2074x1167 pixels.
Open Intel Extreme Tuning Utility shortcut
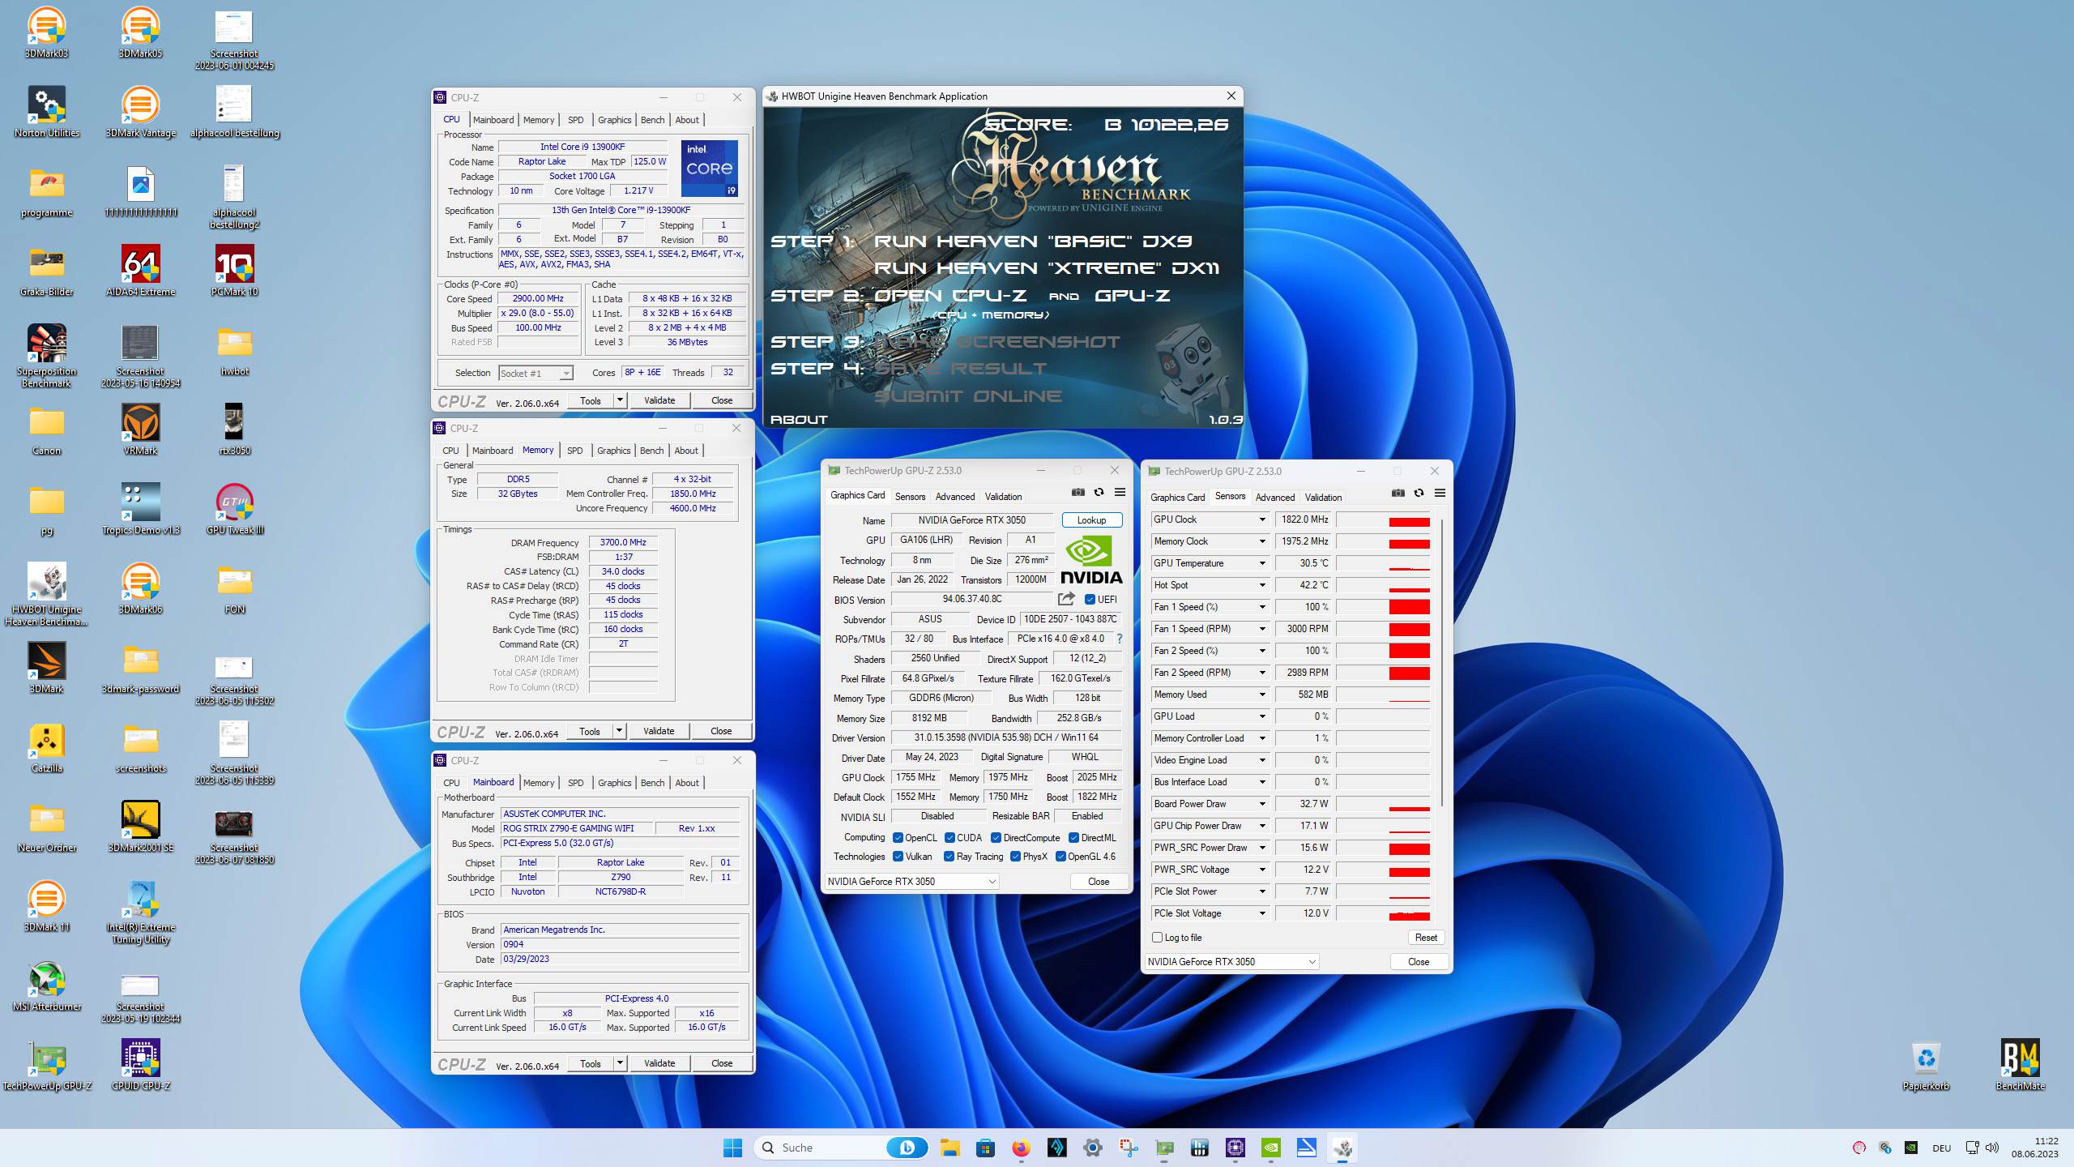coord(140,913)
